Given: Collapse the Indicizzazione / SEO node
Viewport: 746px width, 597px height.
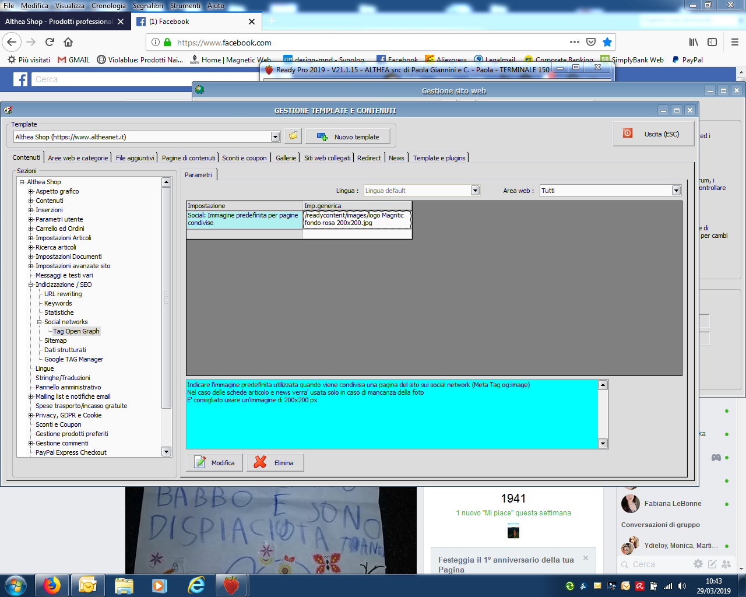Looking at the screenshot, I should tap(31, 285).
